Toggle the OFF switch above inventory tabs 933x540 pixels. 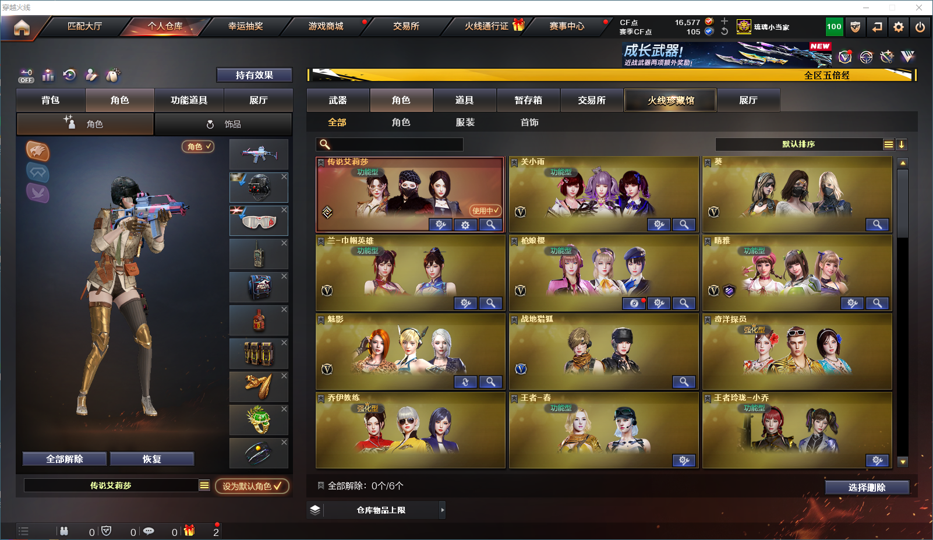26,76
